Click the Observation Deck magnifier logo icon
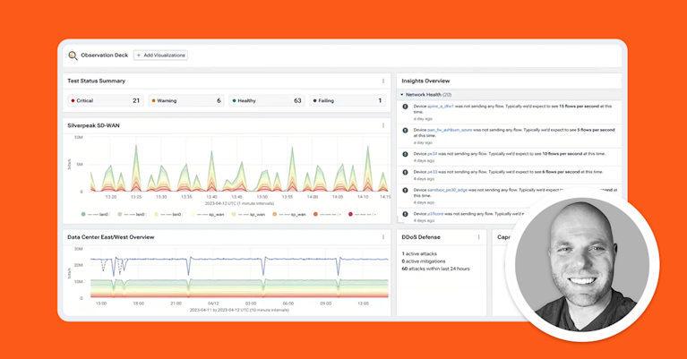This screenshot has height=359, width=687. tap(73, 56)
